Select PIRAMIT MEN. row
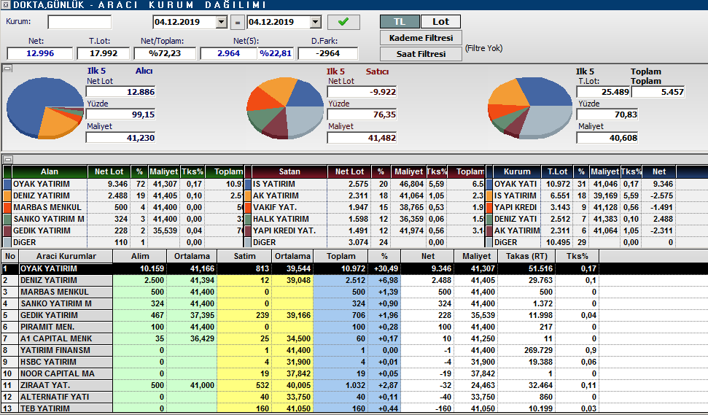708x415 pixels. tap(354, 327)
